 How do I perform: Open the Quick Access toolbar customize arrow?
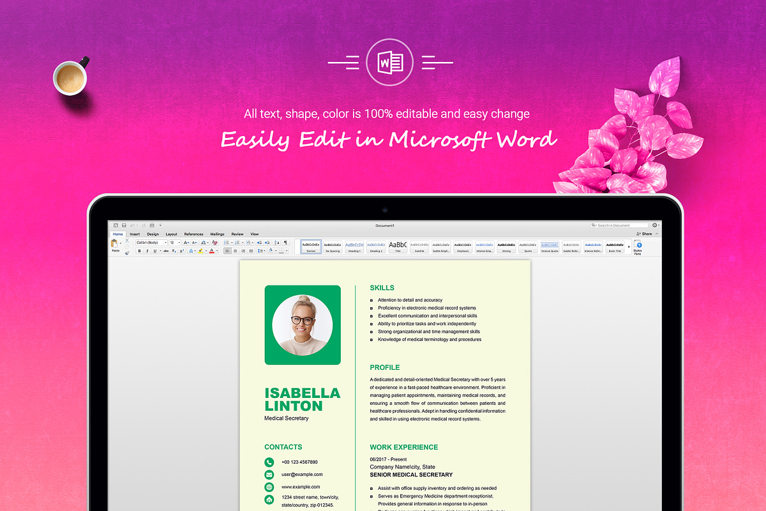tap(160, 225)
